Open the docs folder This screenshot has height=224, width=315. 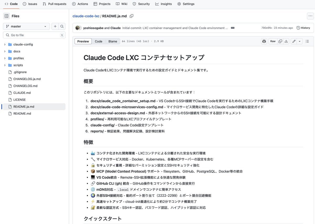coord(17,51)
